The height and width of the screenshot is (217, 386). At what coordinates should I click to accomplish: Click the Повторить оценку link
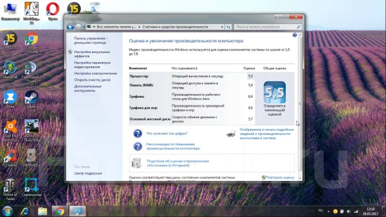pyautogui.click(x=280, y=177)
